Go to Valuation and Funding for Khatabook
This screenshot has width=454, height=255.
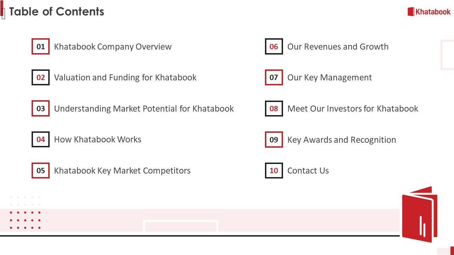[125, 78]
